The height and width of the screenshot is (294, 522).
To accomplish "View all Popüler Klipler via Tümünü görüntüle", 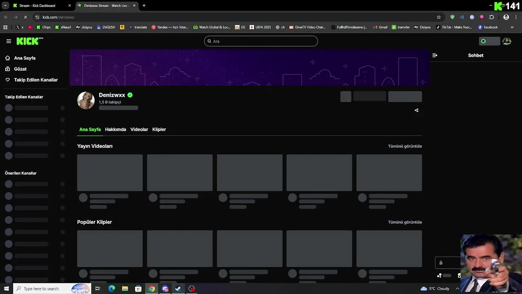I will coord(405,222).
